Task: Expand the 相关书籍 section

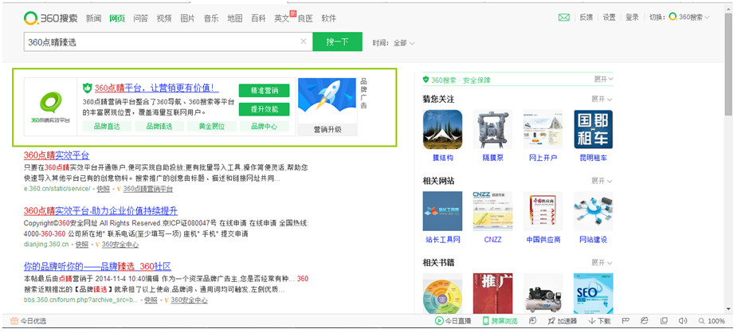Action: point(602,263)
